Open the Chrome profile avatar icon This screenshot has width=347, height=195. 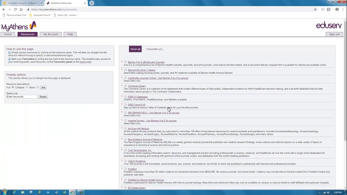337,9
